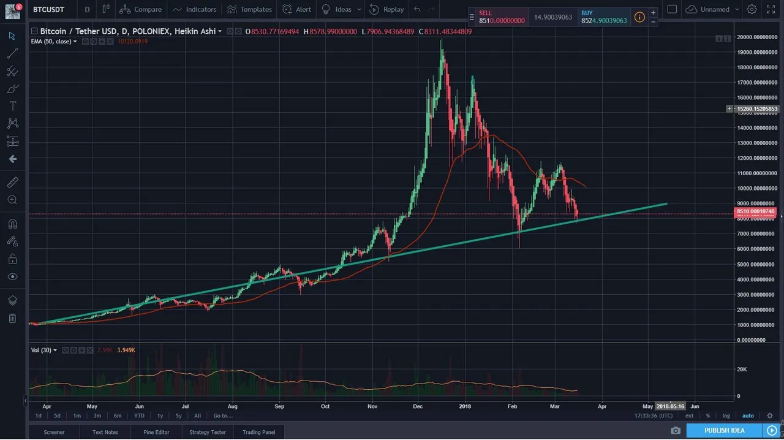Image resolution: width=784 pixels, height=440 pixels.
Task: Open the pitchfork tools
Action: point(12,71)
